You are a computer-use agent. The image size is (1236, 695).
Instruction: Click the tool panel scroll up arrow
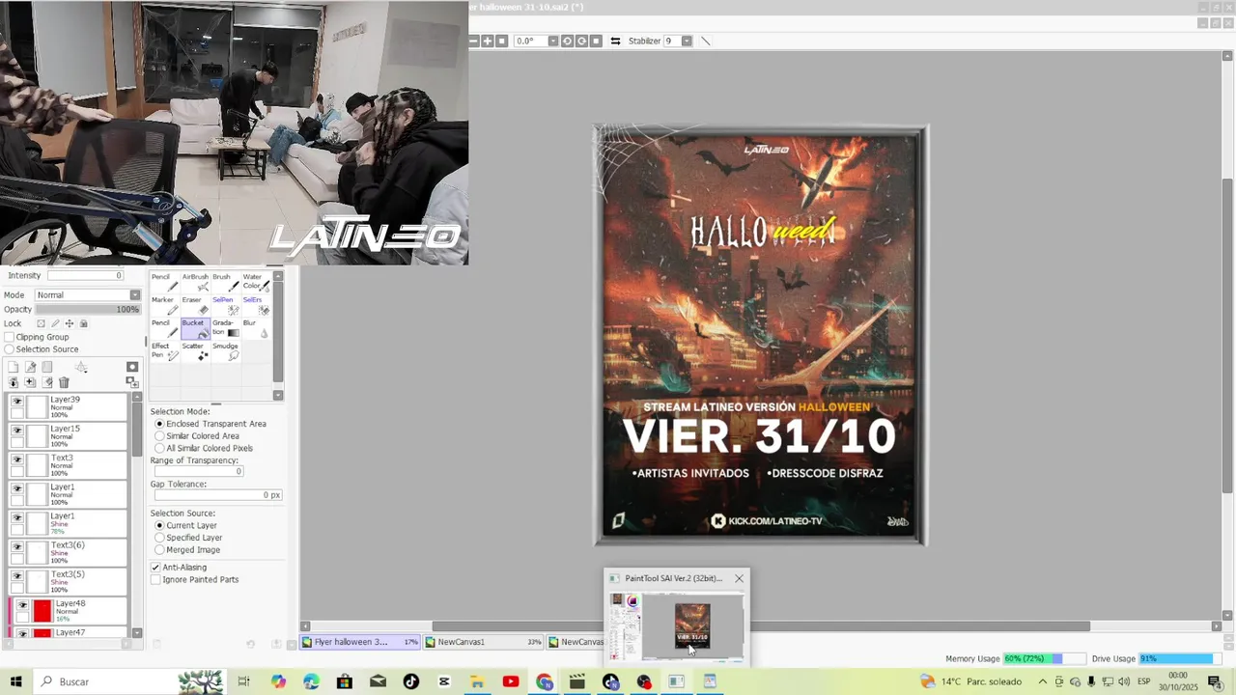click(x=278, y=276)
